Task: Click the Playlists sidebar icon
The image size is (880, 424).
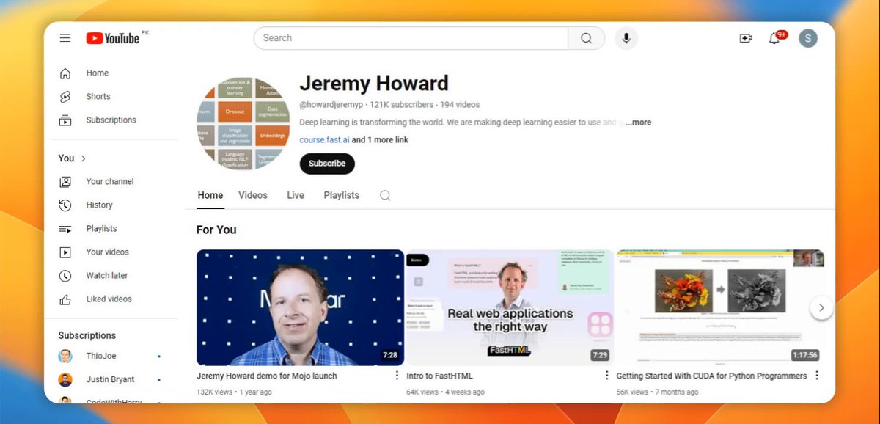Action: pos(65,229)
